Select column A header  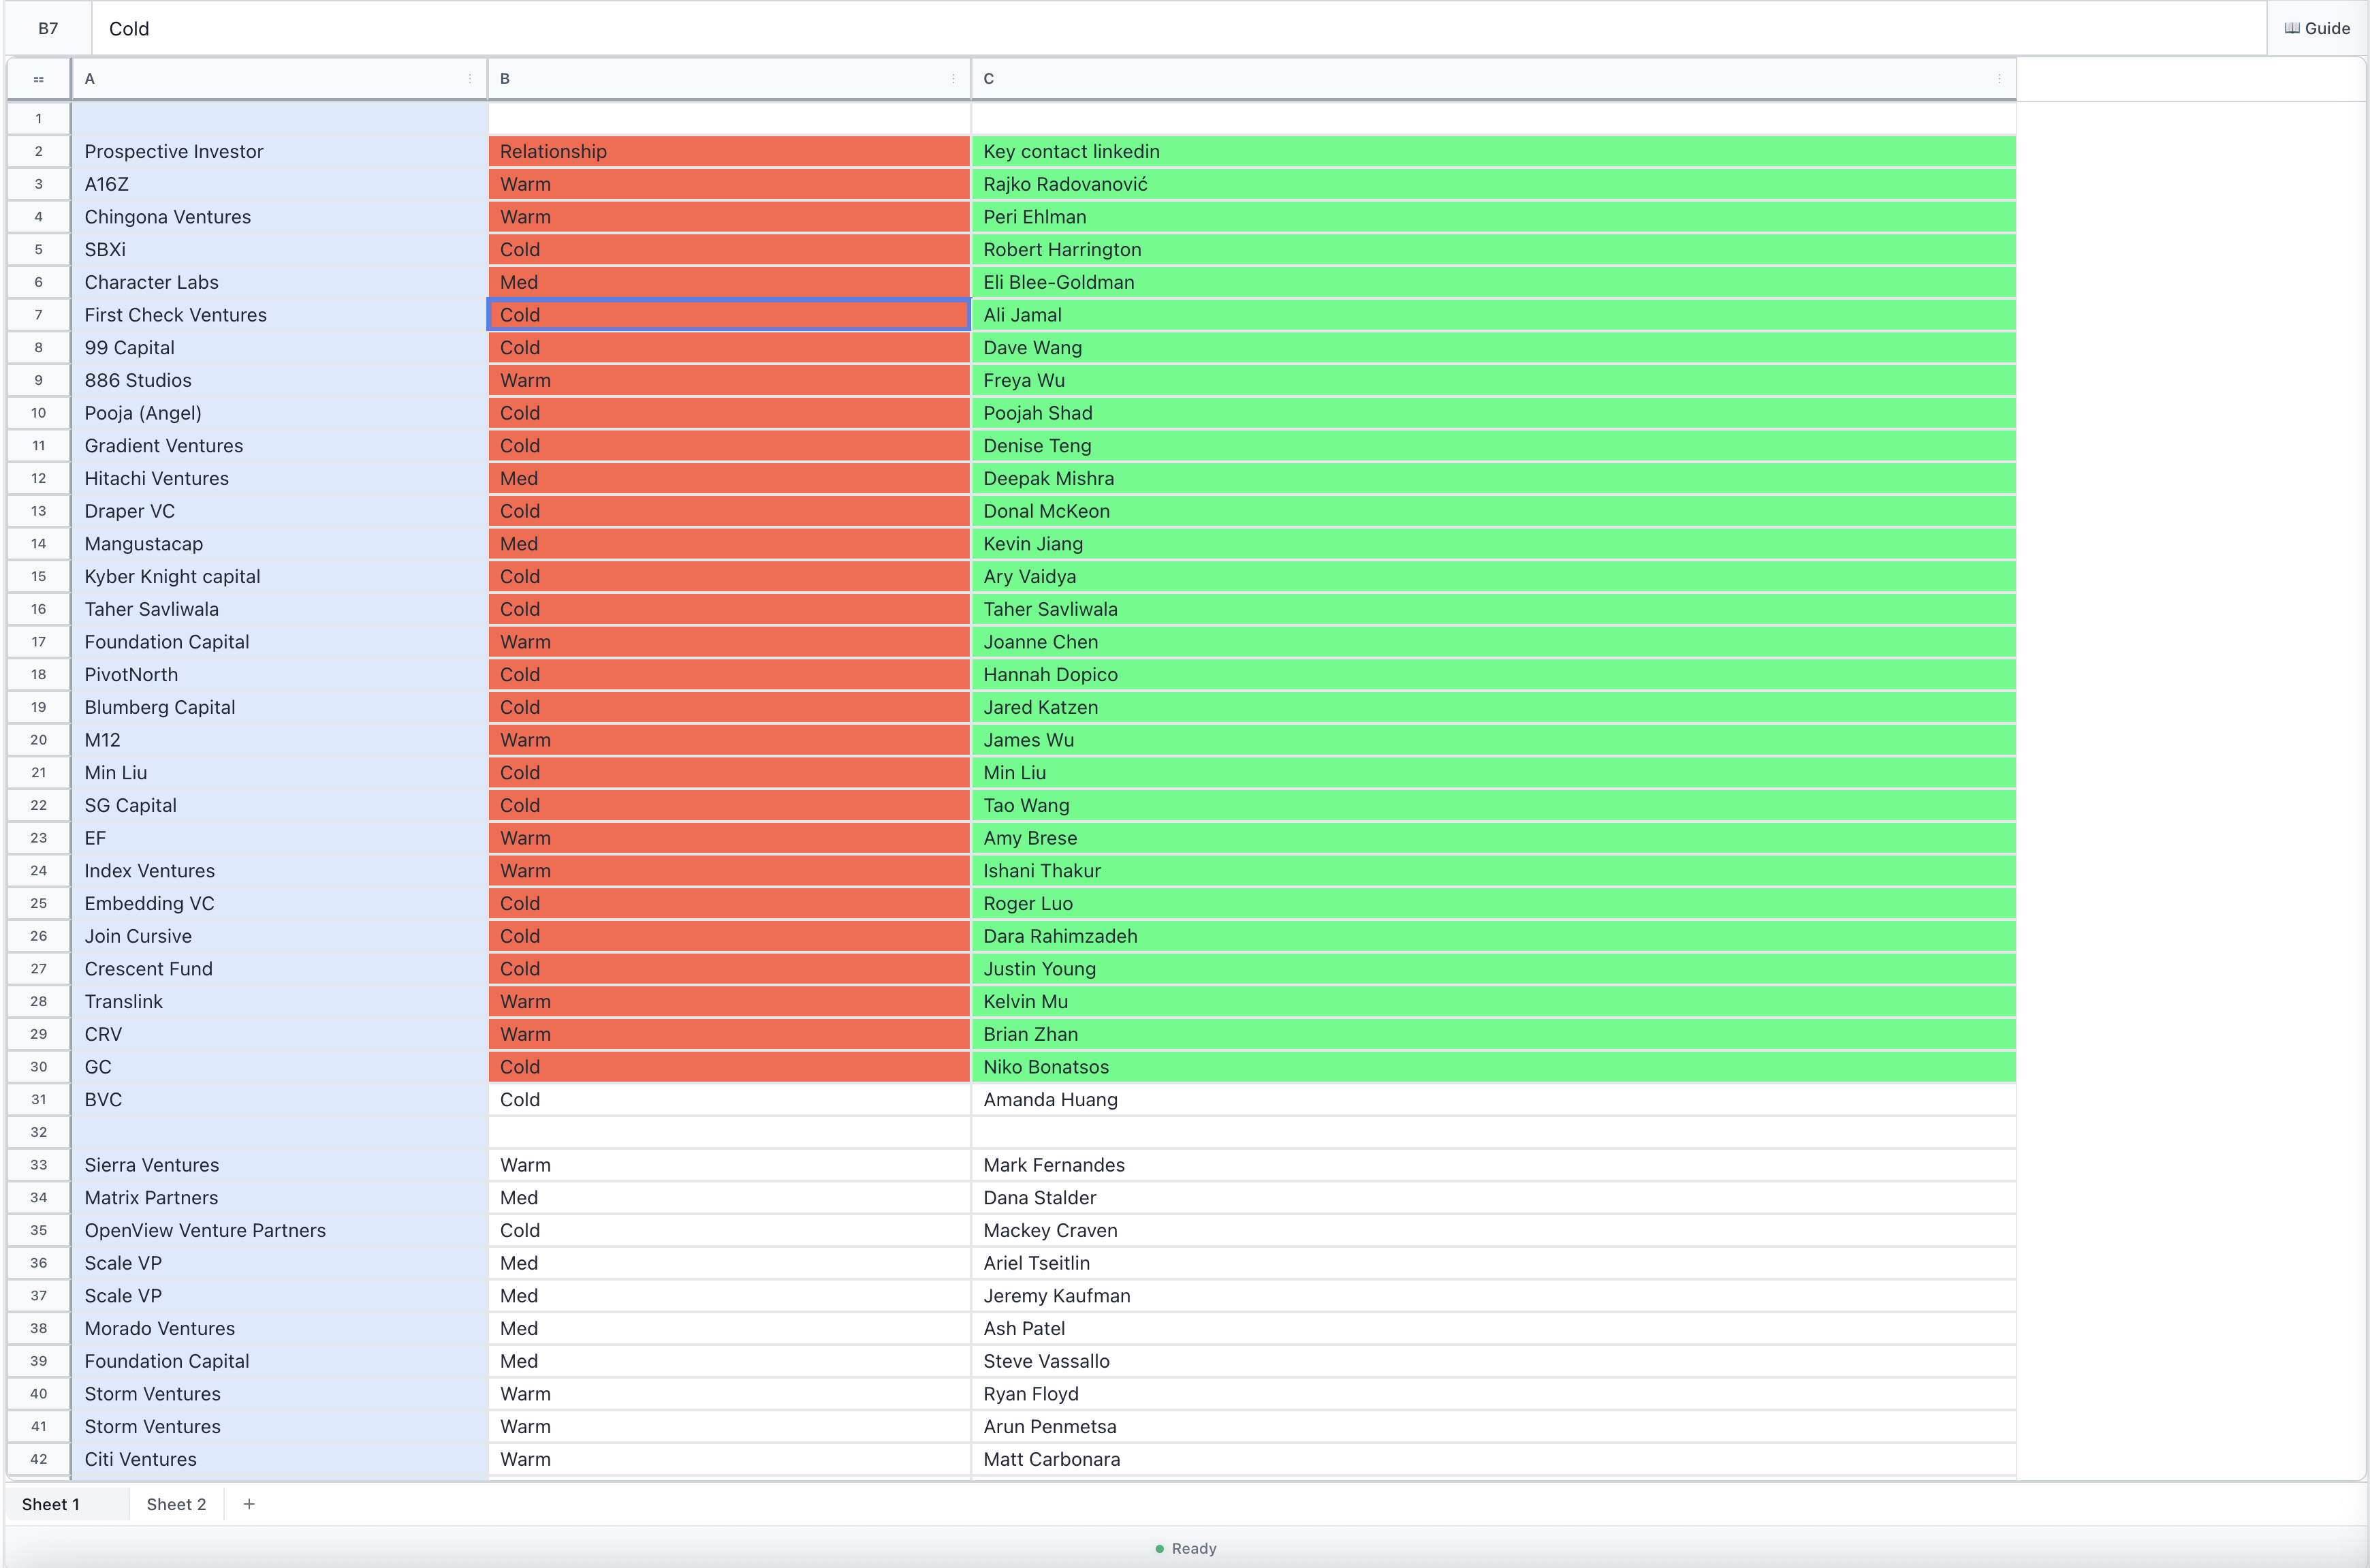tap(280, 79)
